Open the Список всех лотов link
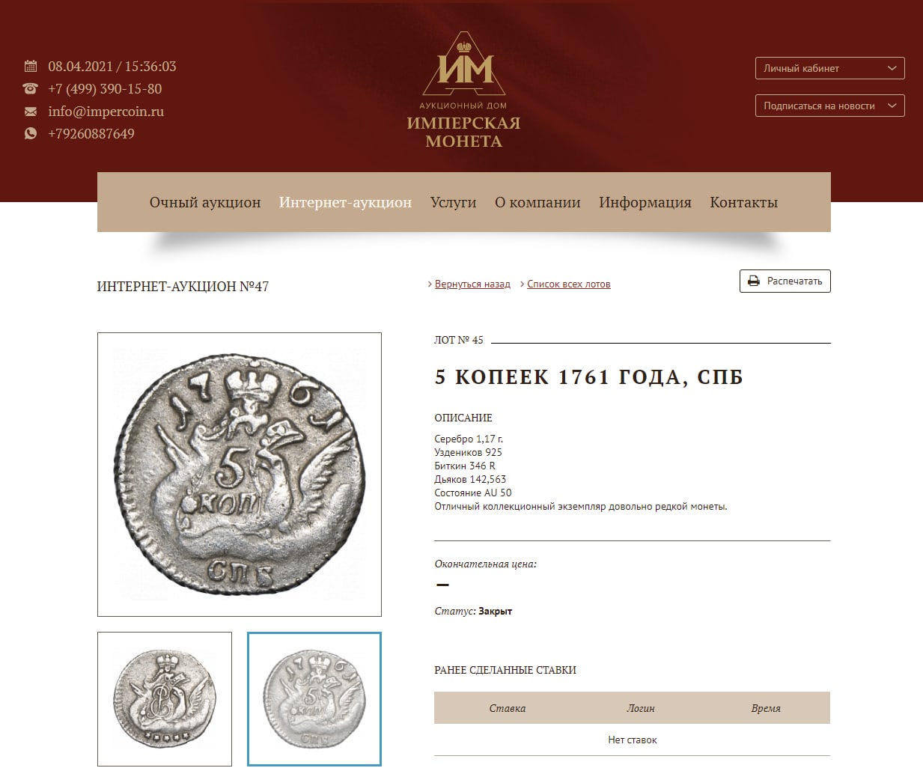This screenshot has width=923, height=768. tap(569, 284)
